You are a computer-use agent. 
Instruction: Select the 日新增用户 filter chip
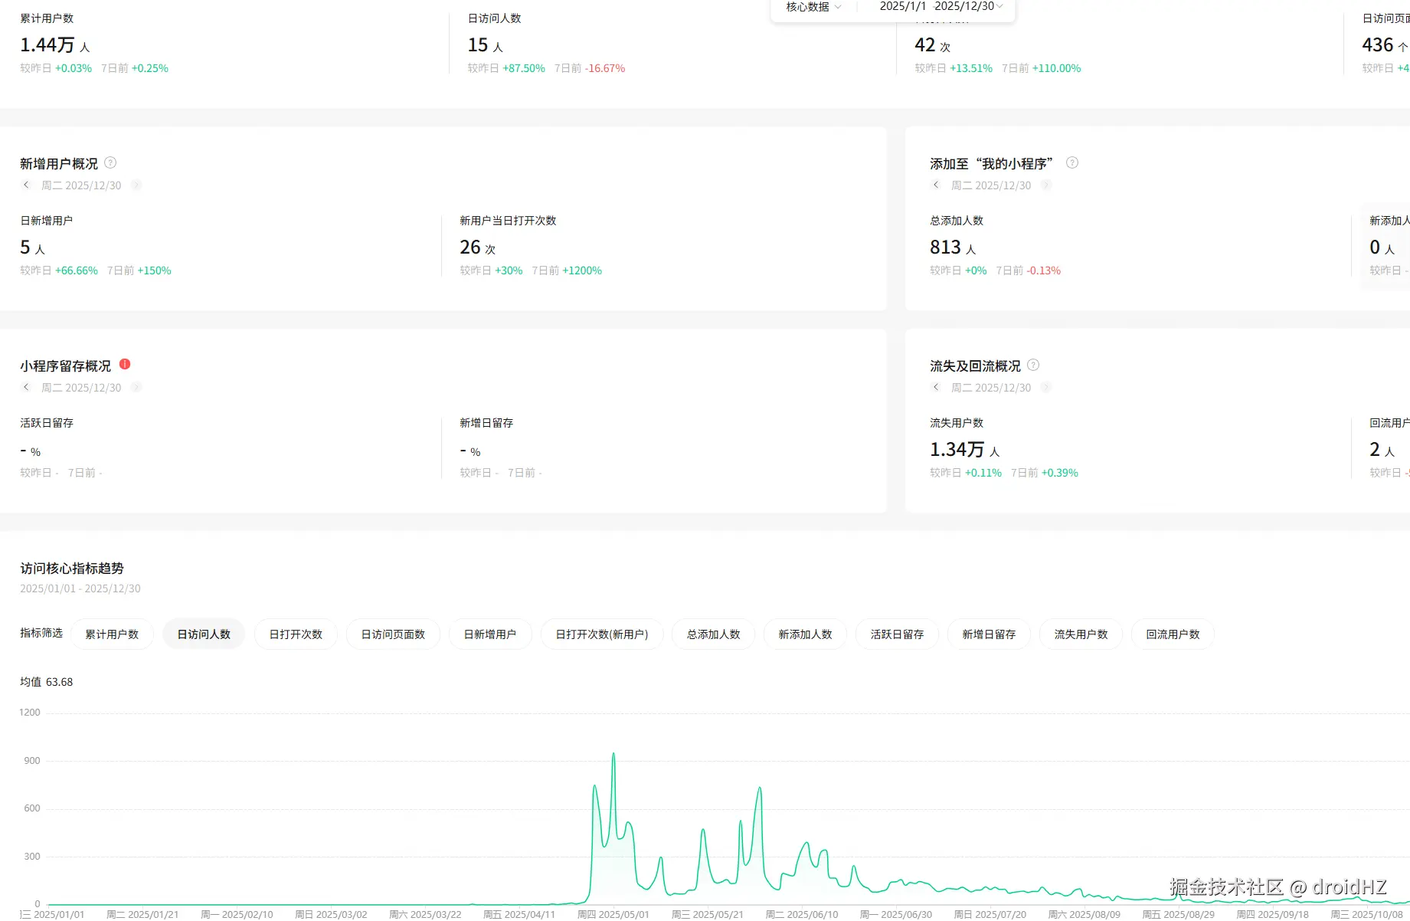point(490,634)
